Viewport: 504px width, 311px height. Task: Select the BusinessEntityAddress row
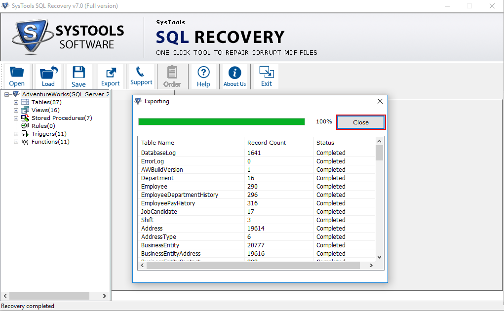(257, 253)
